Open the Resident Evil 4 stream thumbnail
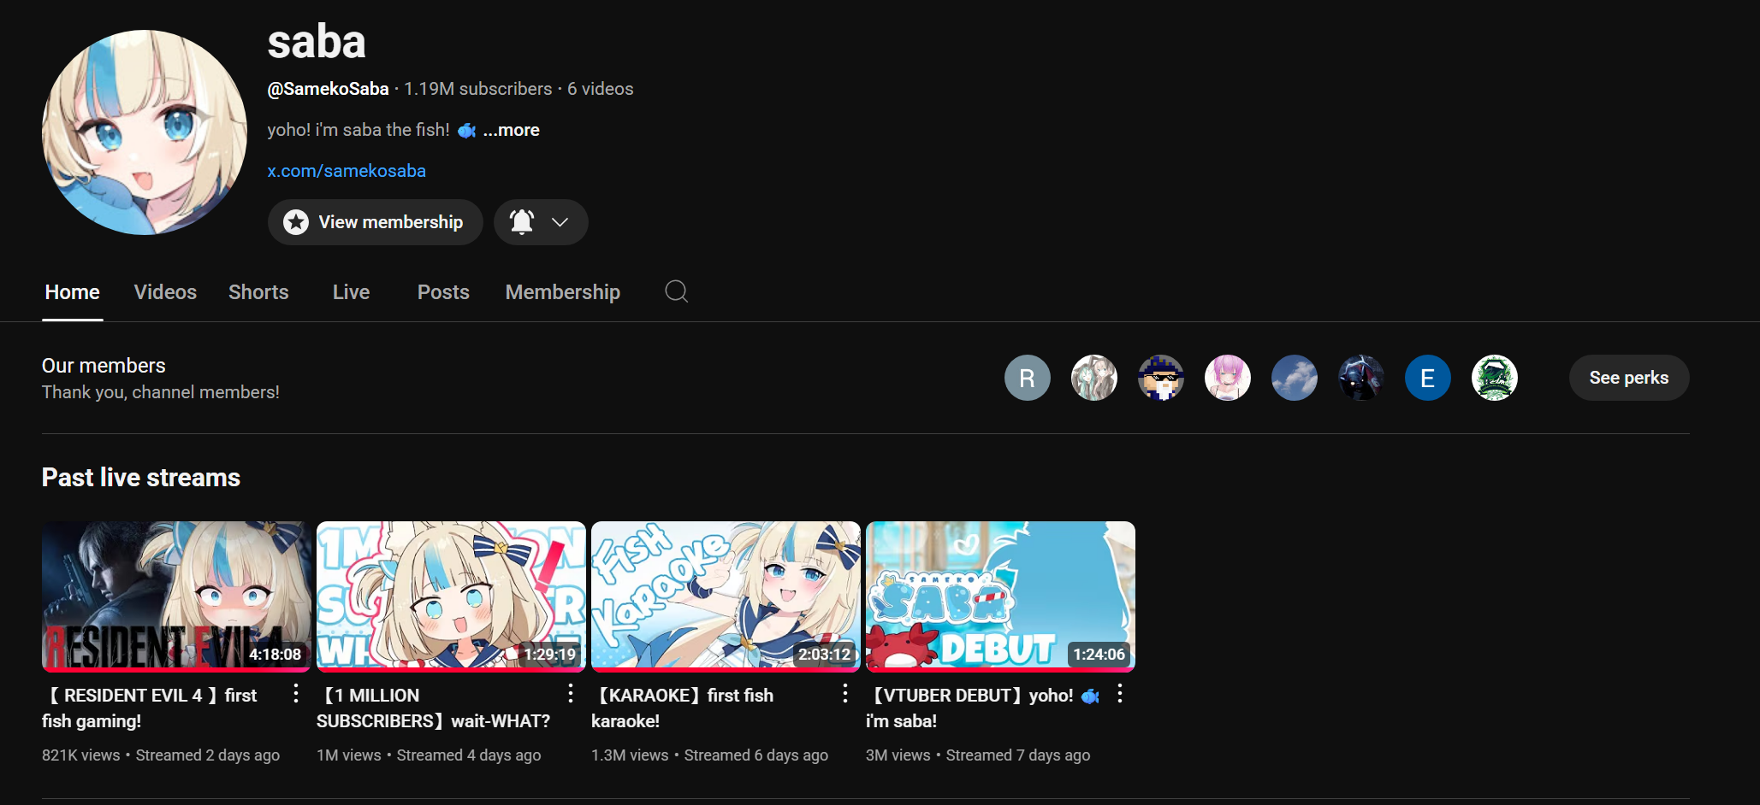This screenshot has width=1760, height=805. click(x=176, y=596)
